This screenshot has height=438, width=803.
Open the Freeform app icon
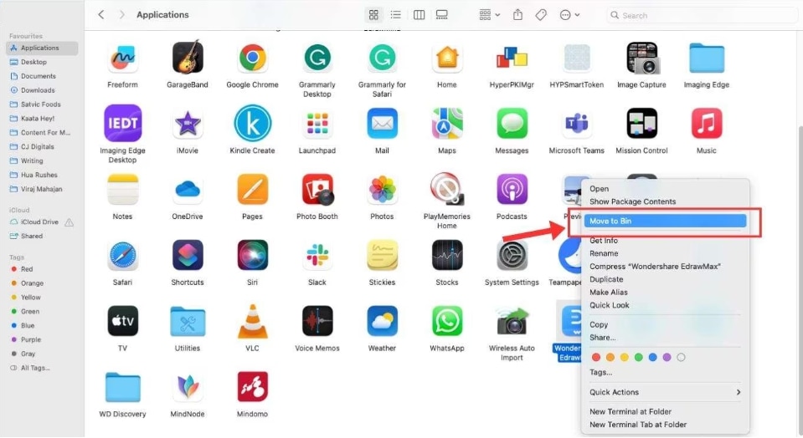point(122,58)
